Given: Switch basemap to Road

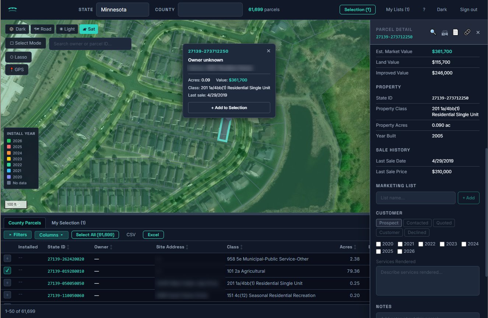Looking at the screenshot, I should coord(43,29).
